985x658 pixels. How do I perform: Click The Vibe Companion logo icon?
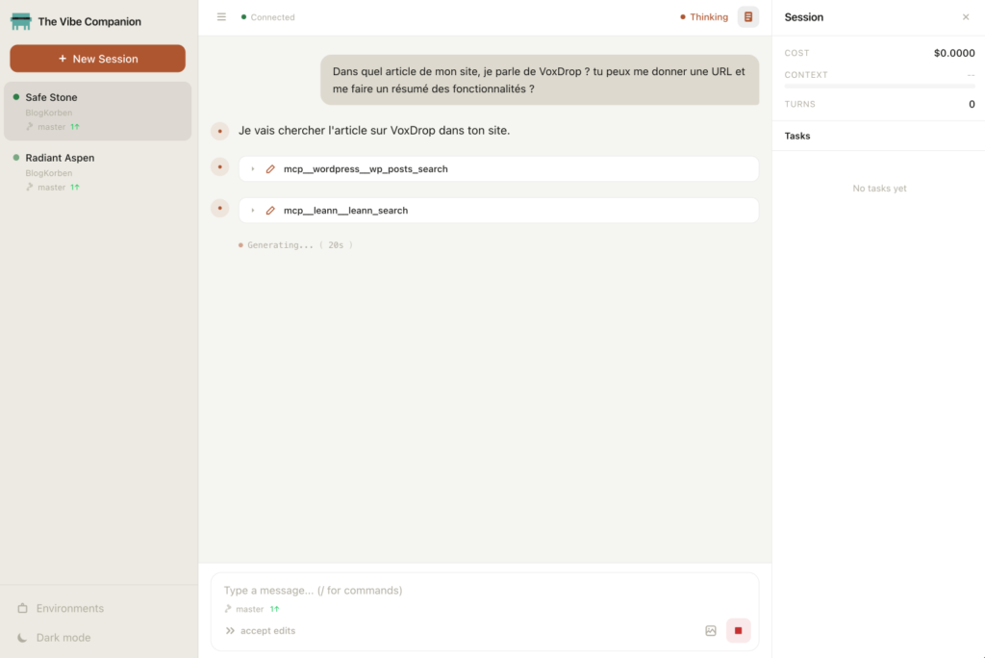21,21
